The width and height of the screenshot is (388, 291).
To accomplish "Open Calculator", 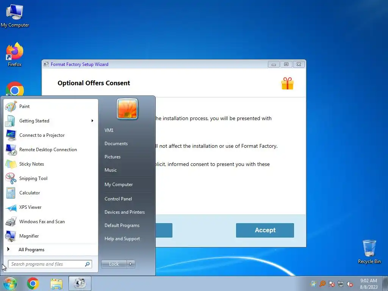I will point(51,193).
